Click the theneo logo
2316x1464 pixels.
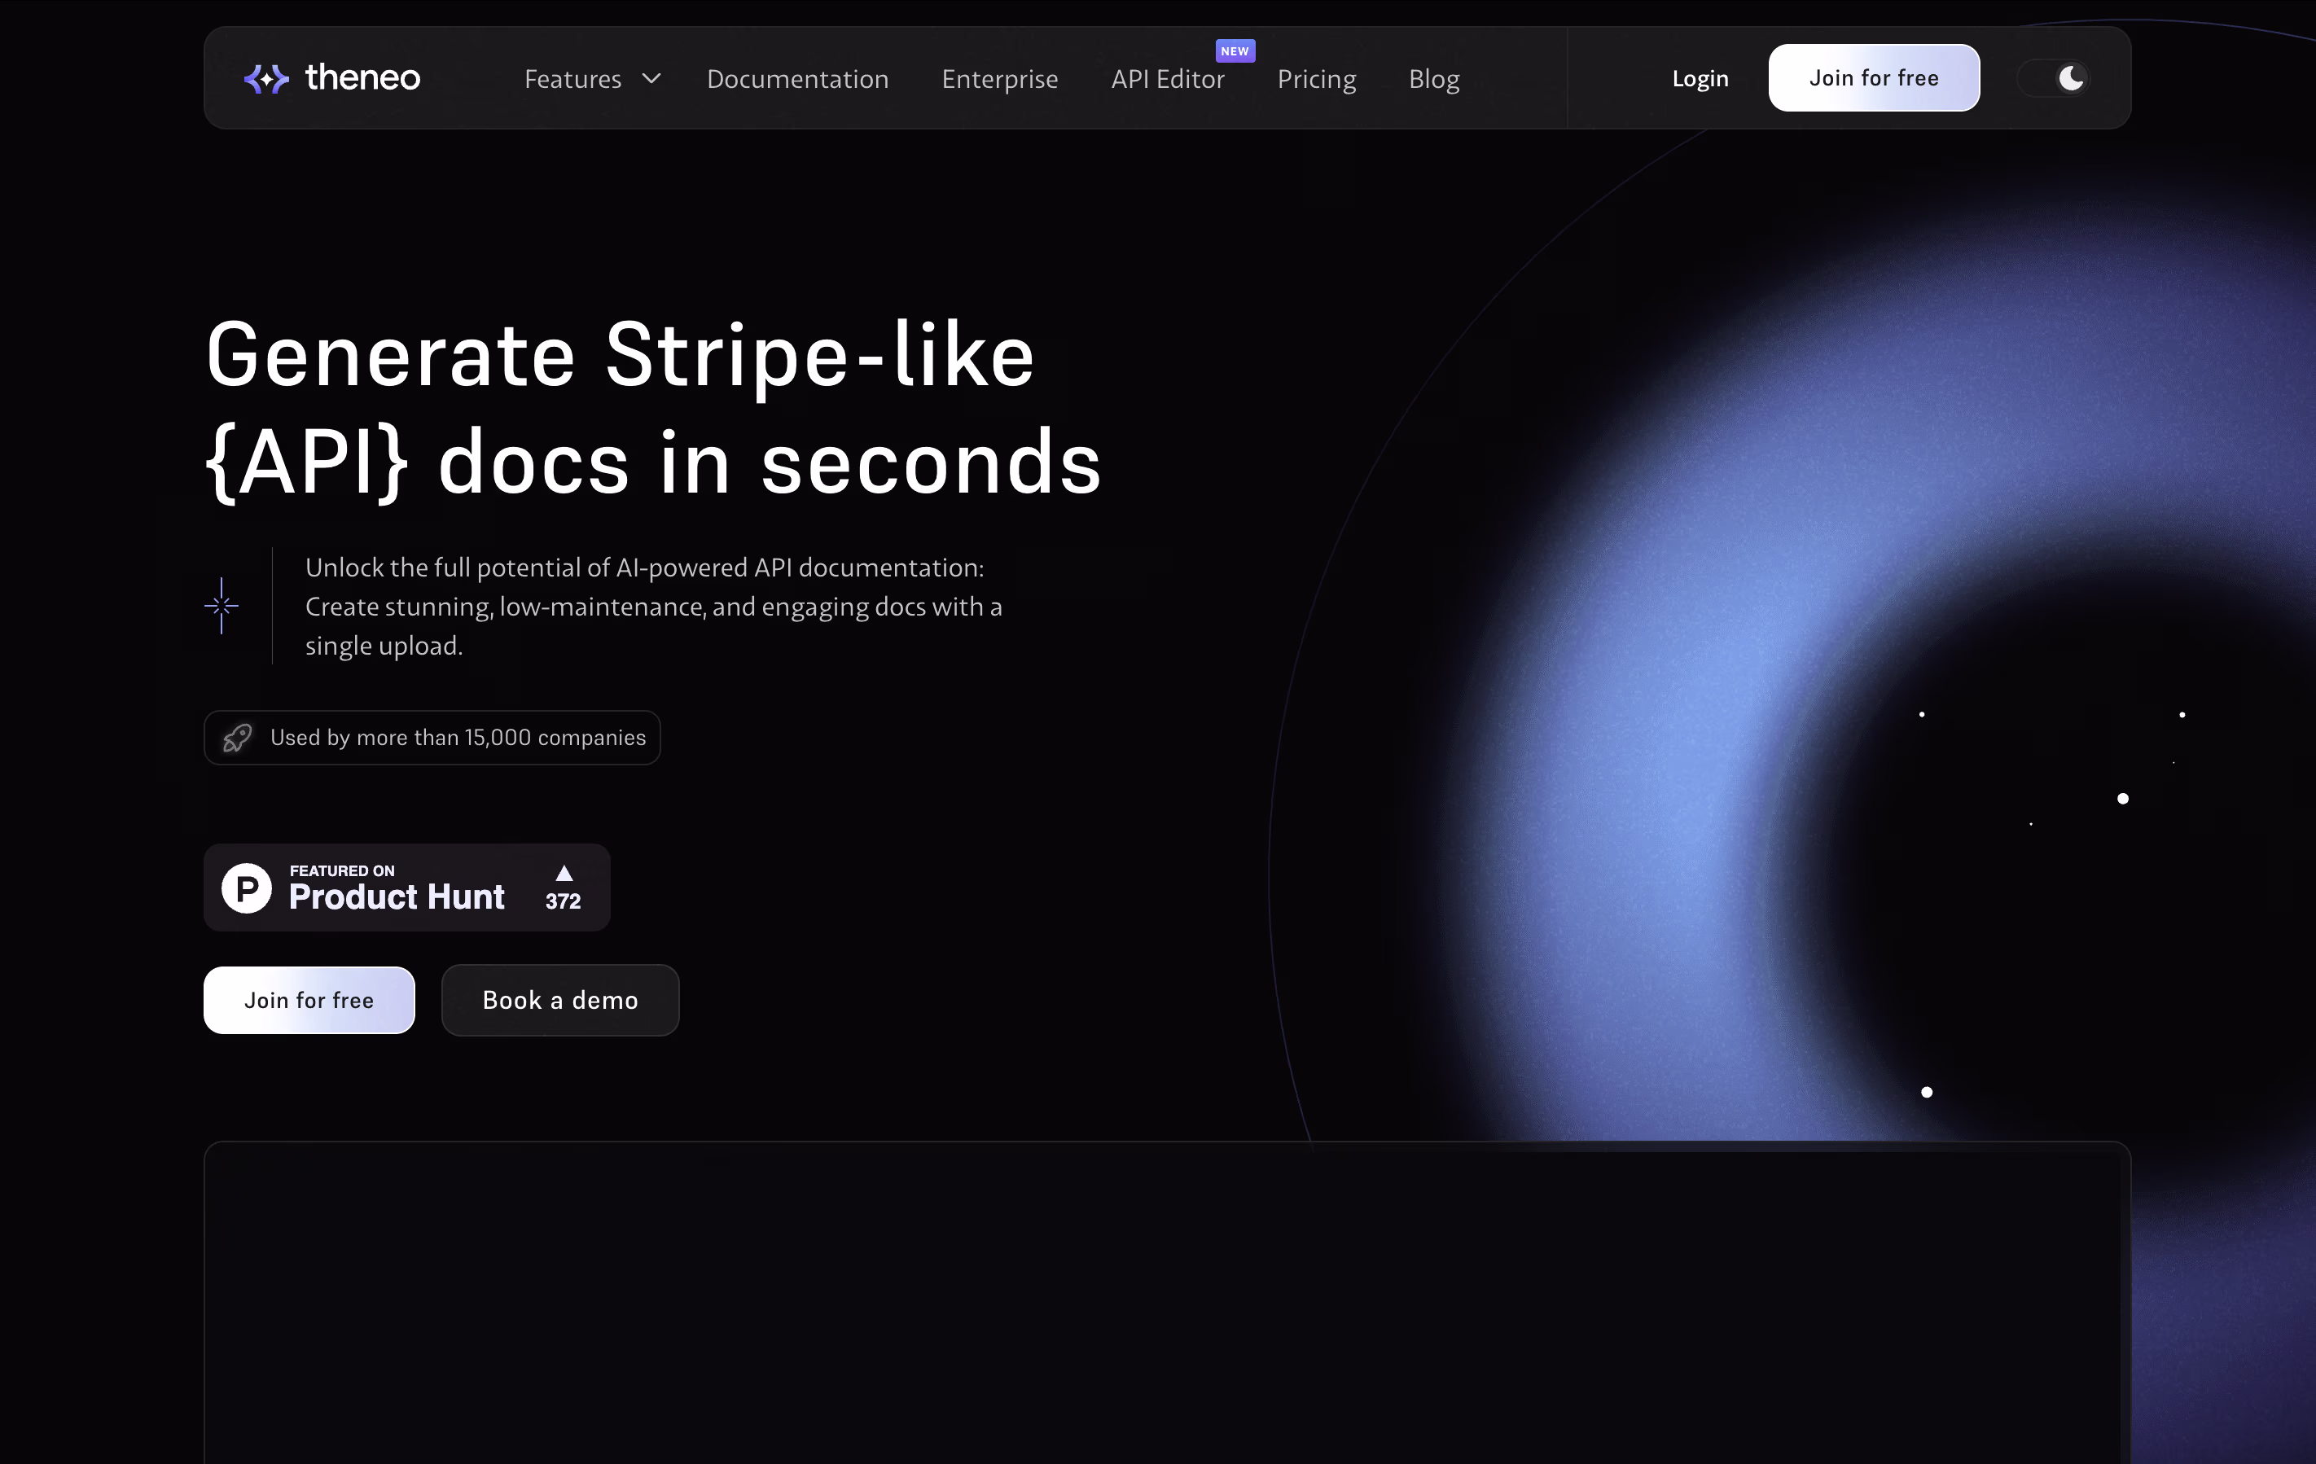coord(331,78)
